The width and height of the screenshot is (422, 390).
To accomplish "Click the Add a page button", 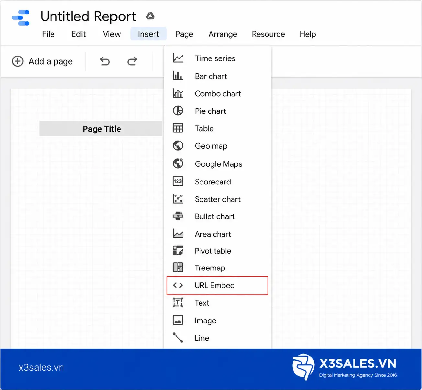I will pos(42,61).
